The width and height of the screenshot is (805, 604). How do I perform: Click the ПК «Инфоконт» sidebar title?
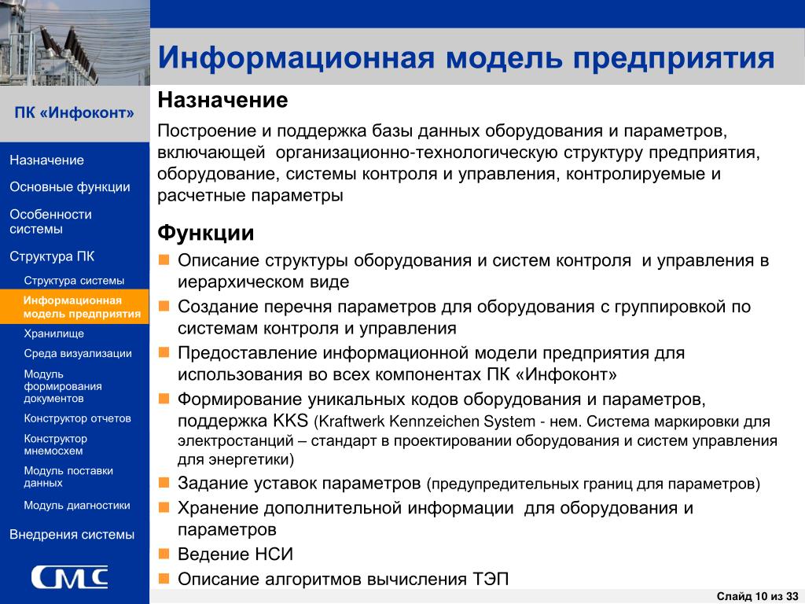pos(75,112)
